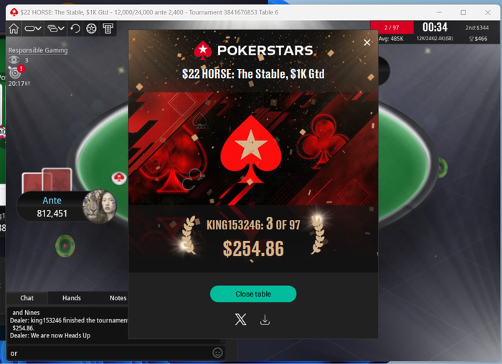Switch to the Hands tab

pyautogui.click(x=72, y=298)
